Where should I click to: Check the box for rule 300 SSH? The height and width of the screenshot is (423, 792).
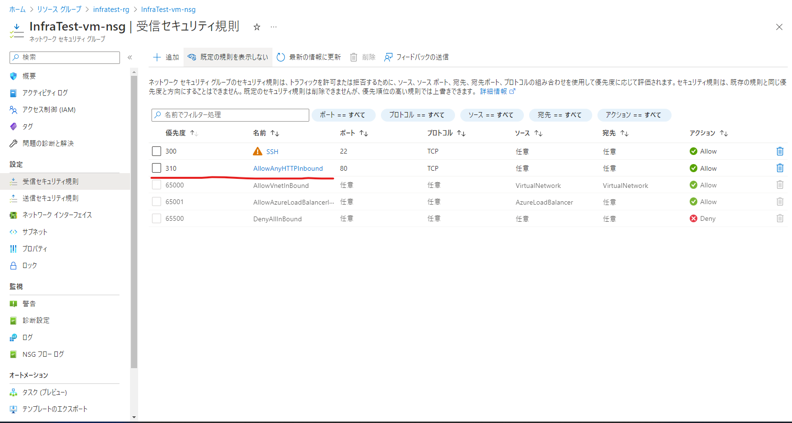(x=156, y=151)
